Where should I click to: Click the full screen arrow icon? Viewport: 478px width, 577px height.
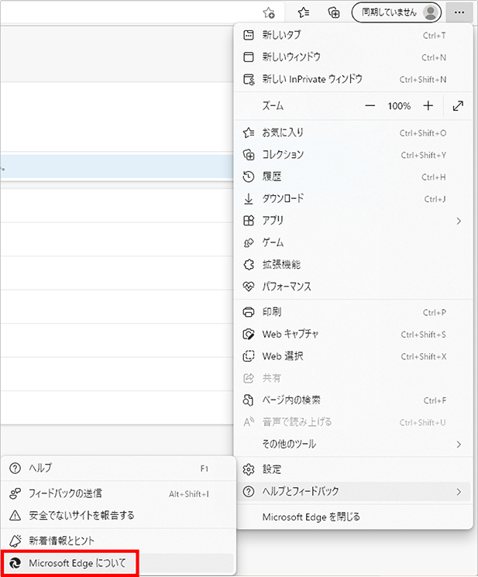pos(458,106)
